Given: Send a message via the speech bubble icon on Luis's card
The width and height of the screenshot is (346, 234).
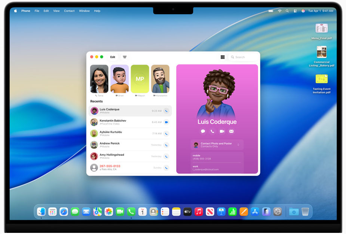Looking at the screenshot, I should [x=202, y=131].
